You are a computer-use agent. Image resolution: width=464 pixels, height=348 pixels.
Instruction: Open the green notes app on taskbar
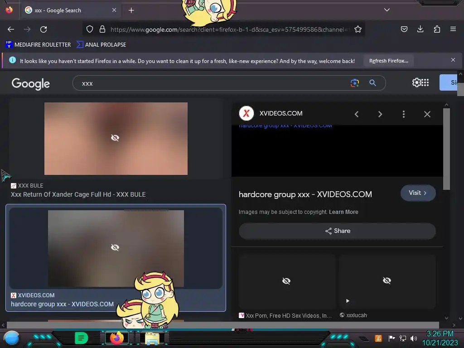click(x=81, y=338)
